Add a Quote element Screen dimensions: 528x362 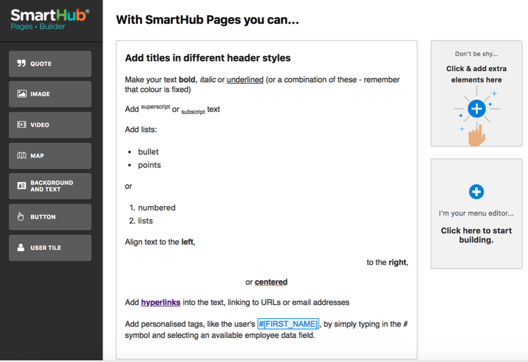tap(50, 64)
